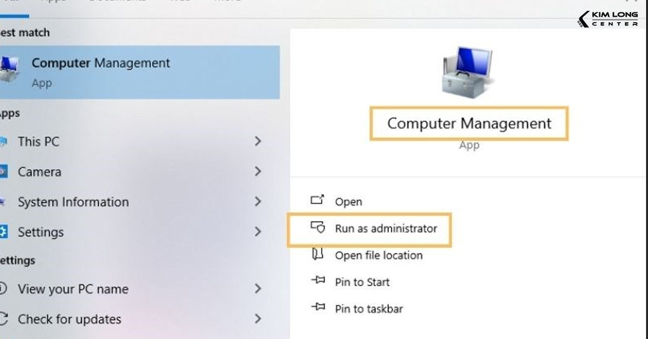Select the System Information search result
648x339 pixels.
[73, 202]
